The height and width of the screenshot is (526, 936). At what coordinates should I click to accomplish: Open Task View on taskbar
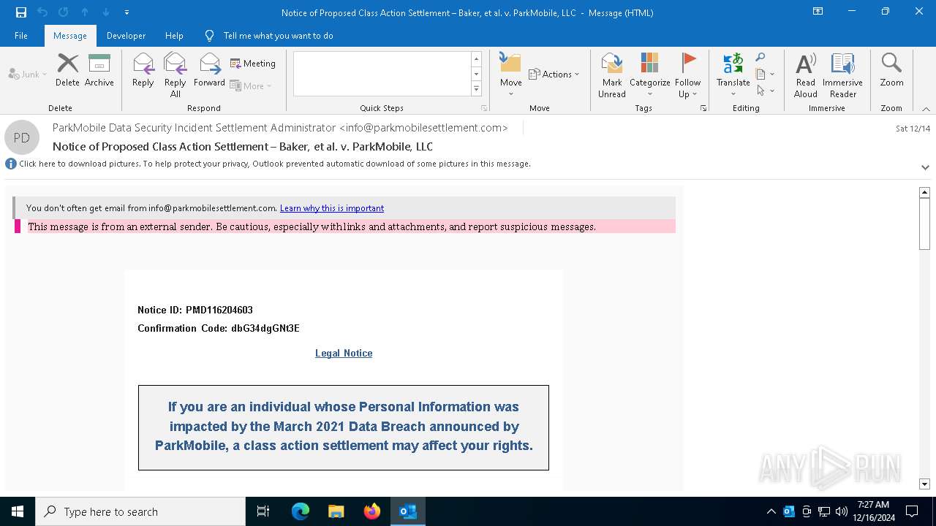pos(263,511)
